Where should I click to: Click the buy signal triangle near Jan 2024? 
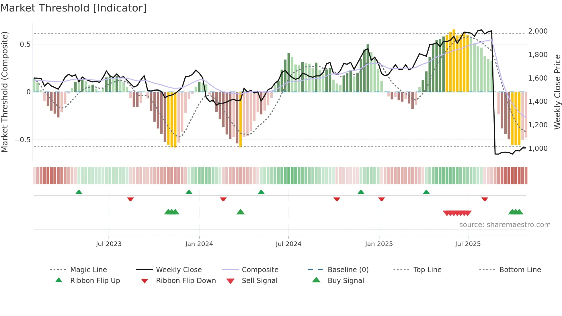241,212
